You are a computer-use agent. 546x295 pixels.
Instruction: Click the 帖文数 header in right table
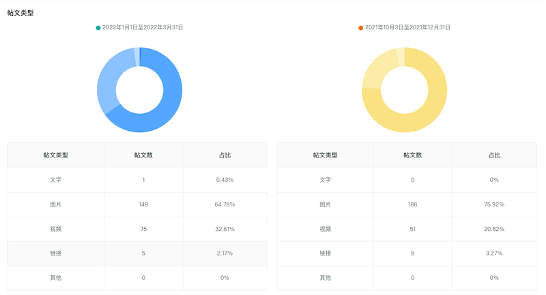tap(412, 155)
